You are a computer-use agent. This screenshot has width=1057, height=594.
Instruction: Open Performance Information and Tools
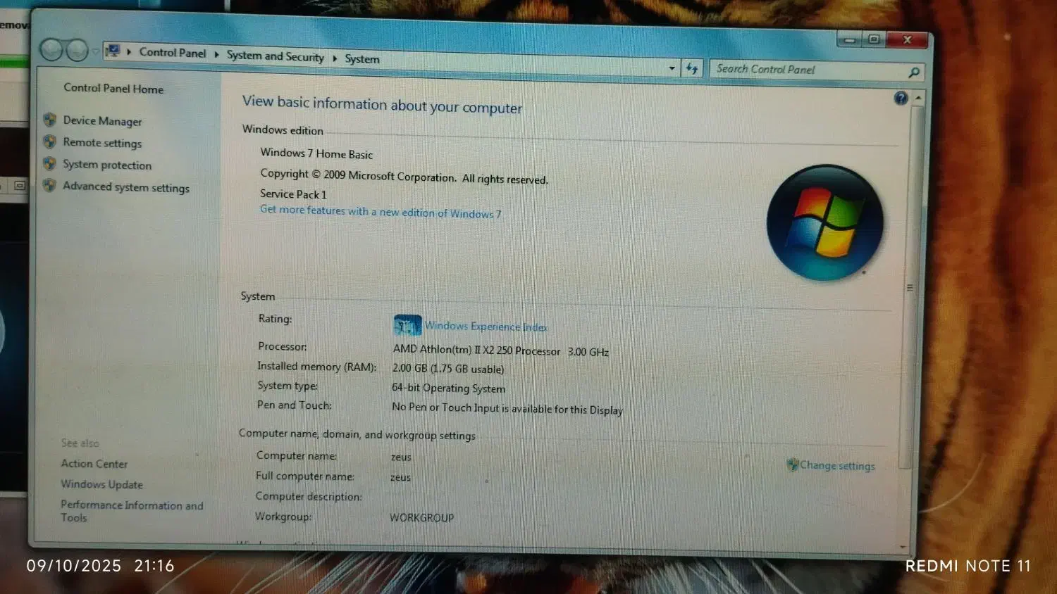pyautogui.click(x=132, y=511)
